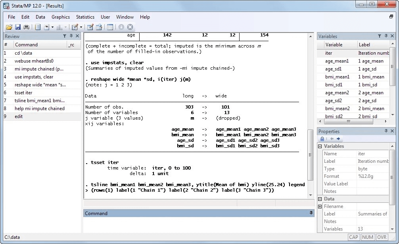Collapse the Variables section in Properties
This screenshot has height=244, width=399.
pos(320,146)
